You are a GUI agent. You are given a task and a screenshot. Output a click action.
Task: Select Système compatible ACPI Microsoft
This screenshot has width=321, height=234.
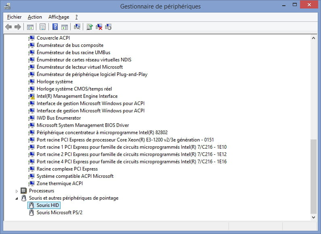75,176
